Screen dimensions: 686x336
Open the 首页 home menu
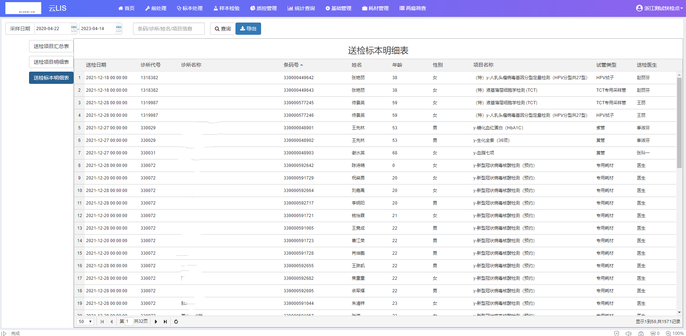[x=126, y=8]
